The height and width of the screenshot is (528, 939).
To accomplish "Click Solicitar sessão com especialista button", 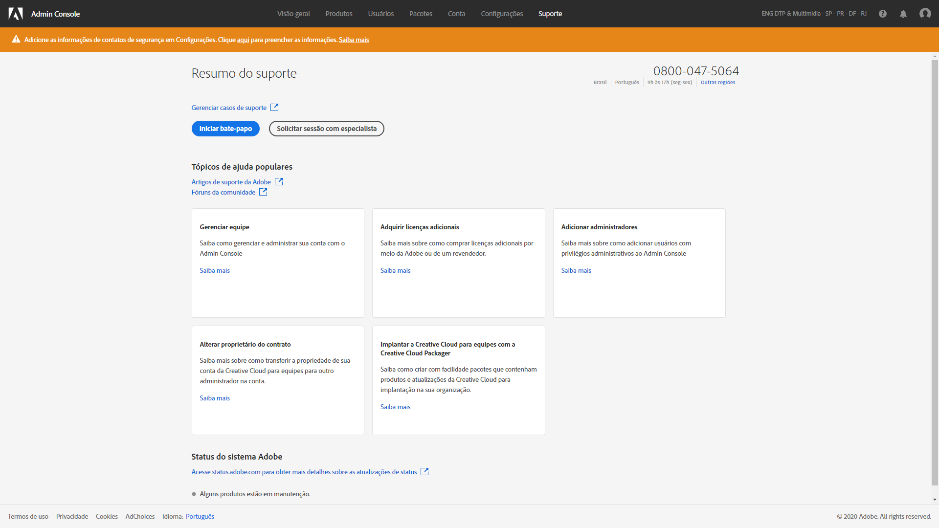I will [327, 129].
